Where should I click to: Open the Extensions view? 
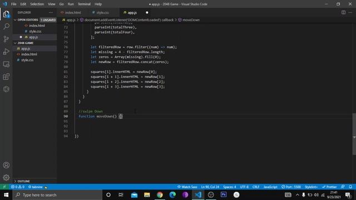(6, 77)
